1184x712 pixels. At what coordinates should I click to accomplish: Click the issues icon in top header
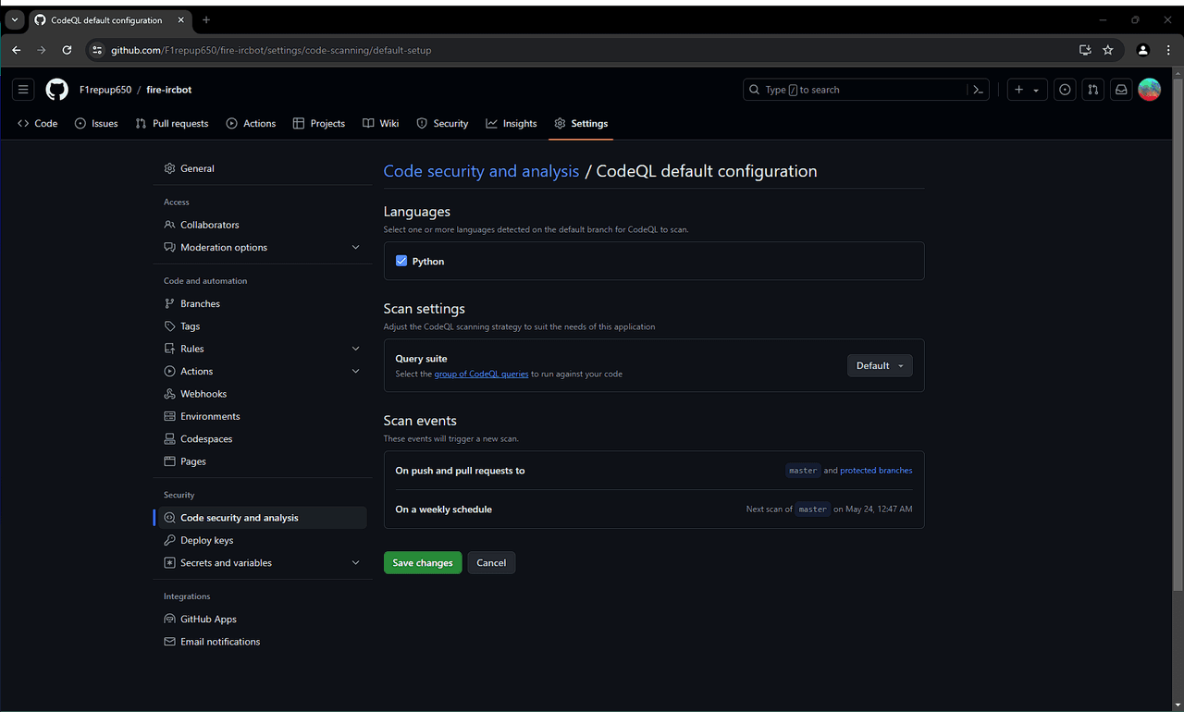click(x=1066, y=90)
